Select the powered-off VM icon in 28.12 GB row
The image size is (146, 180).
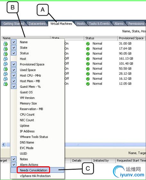5,74
